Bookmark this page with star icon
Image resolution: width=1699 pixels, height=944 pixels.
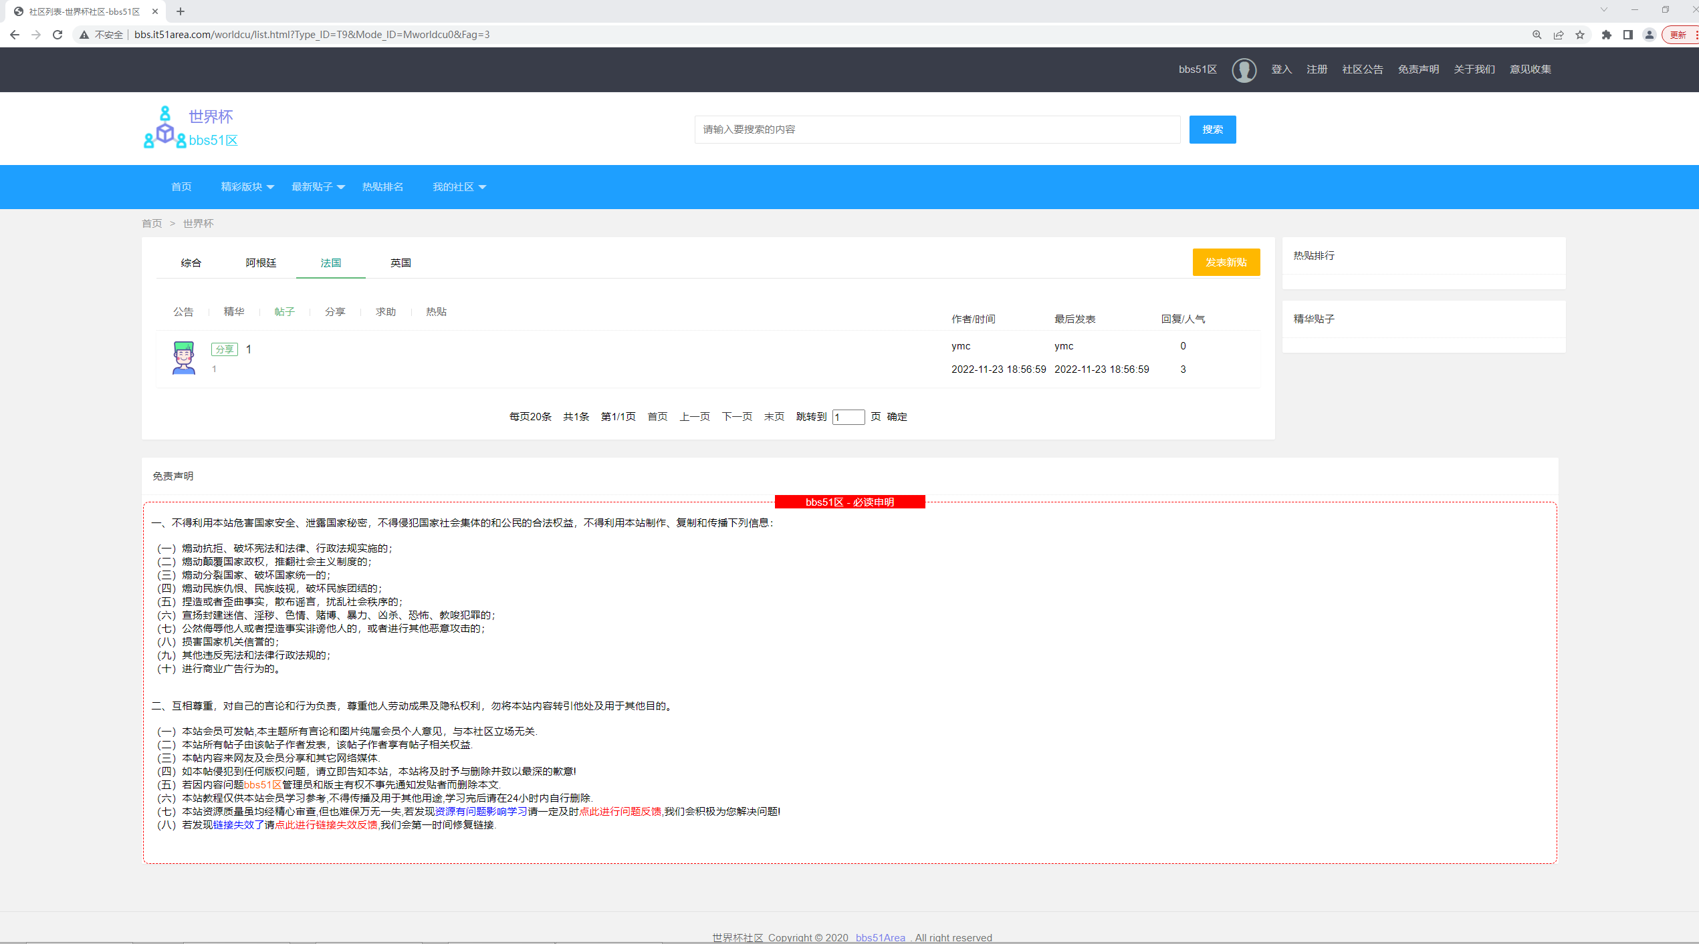(x=1580, y=35)
